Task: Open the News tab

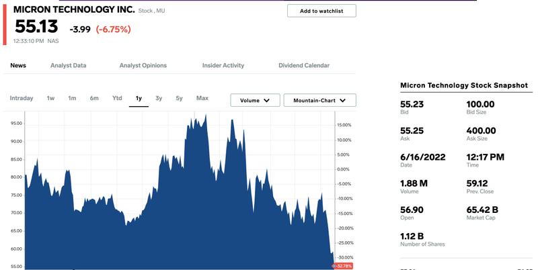Action: pyautogui.click(x=18, y=65)
